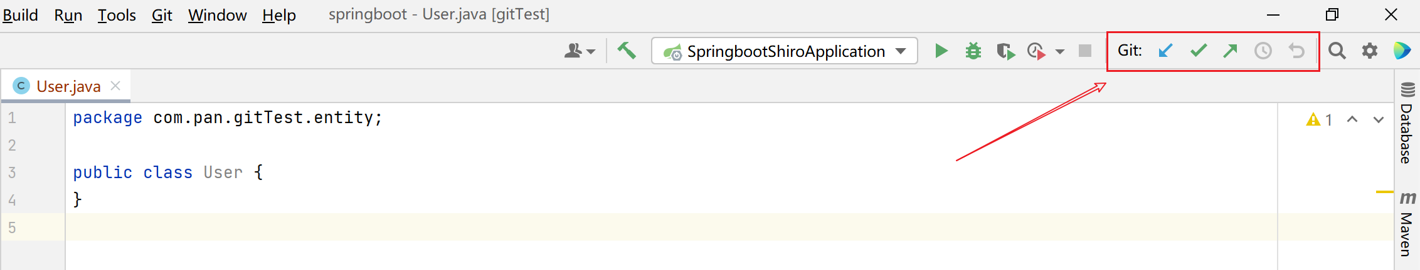The height and width of the screenshot is (270, 1420).
Task: Close the User.java editor tab
Action: (x=115, y=86)
